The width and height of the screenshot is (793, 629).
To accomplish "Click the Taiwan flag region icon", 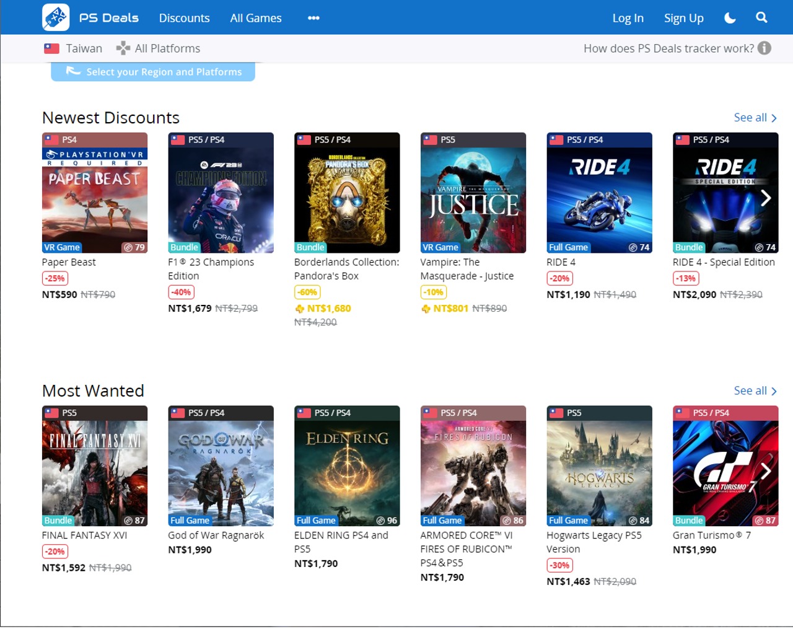I will (x=51, y=48).
